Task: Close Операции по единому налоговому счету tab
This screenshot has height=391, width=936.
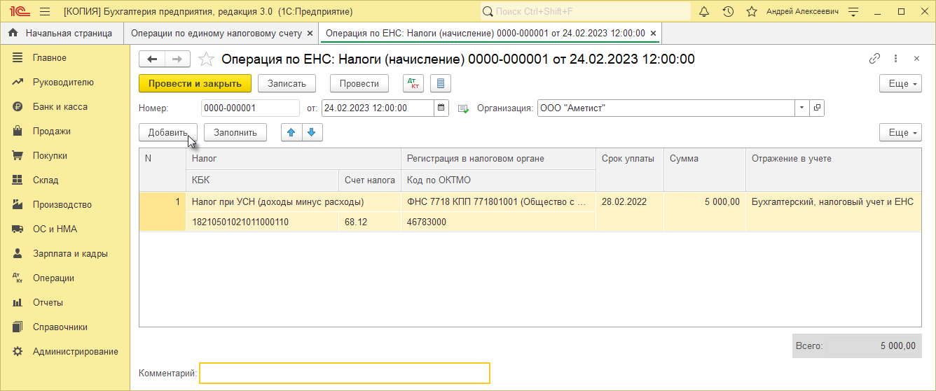Action: tap(310, 33)
